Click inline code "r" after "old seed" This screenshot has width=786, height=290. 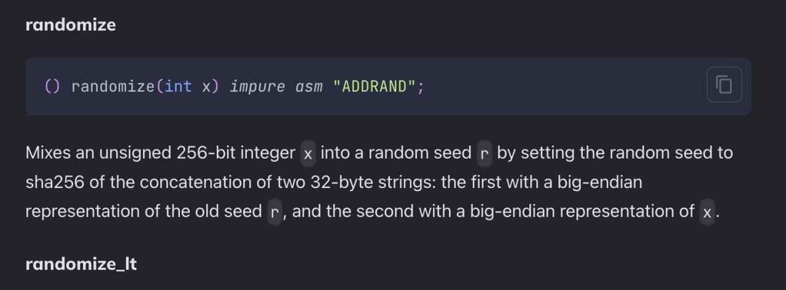[x=274, y=212]
